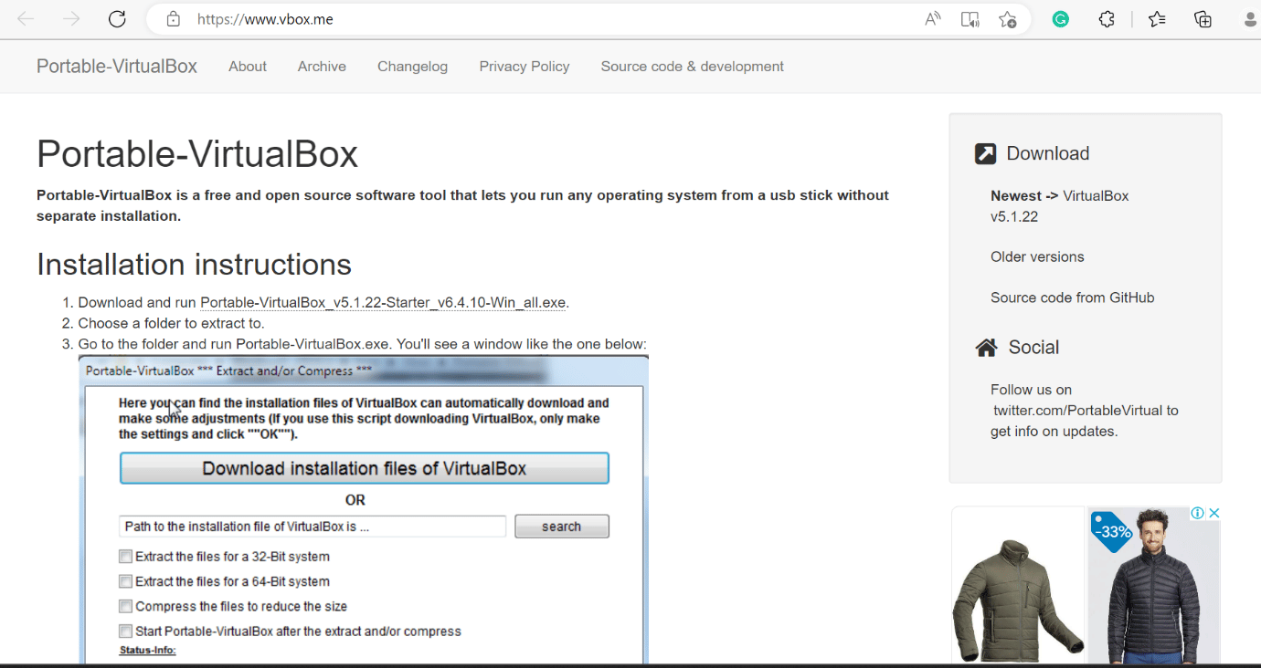Check Extract the files for 32-Bit system
The height and width of the screenshot is (668, 1261).
point(125,557)
